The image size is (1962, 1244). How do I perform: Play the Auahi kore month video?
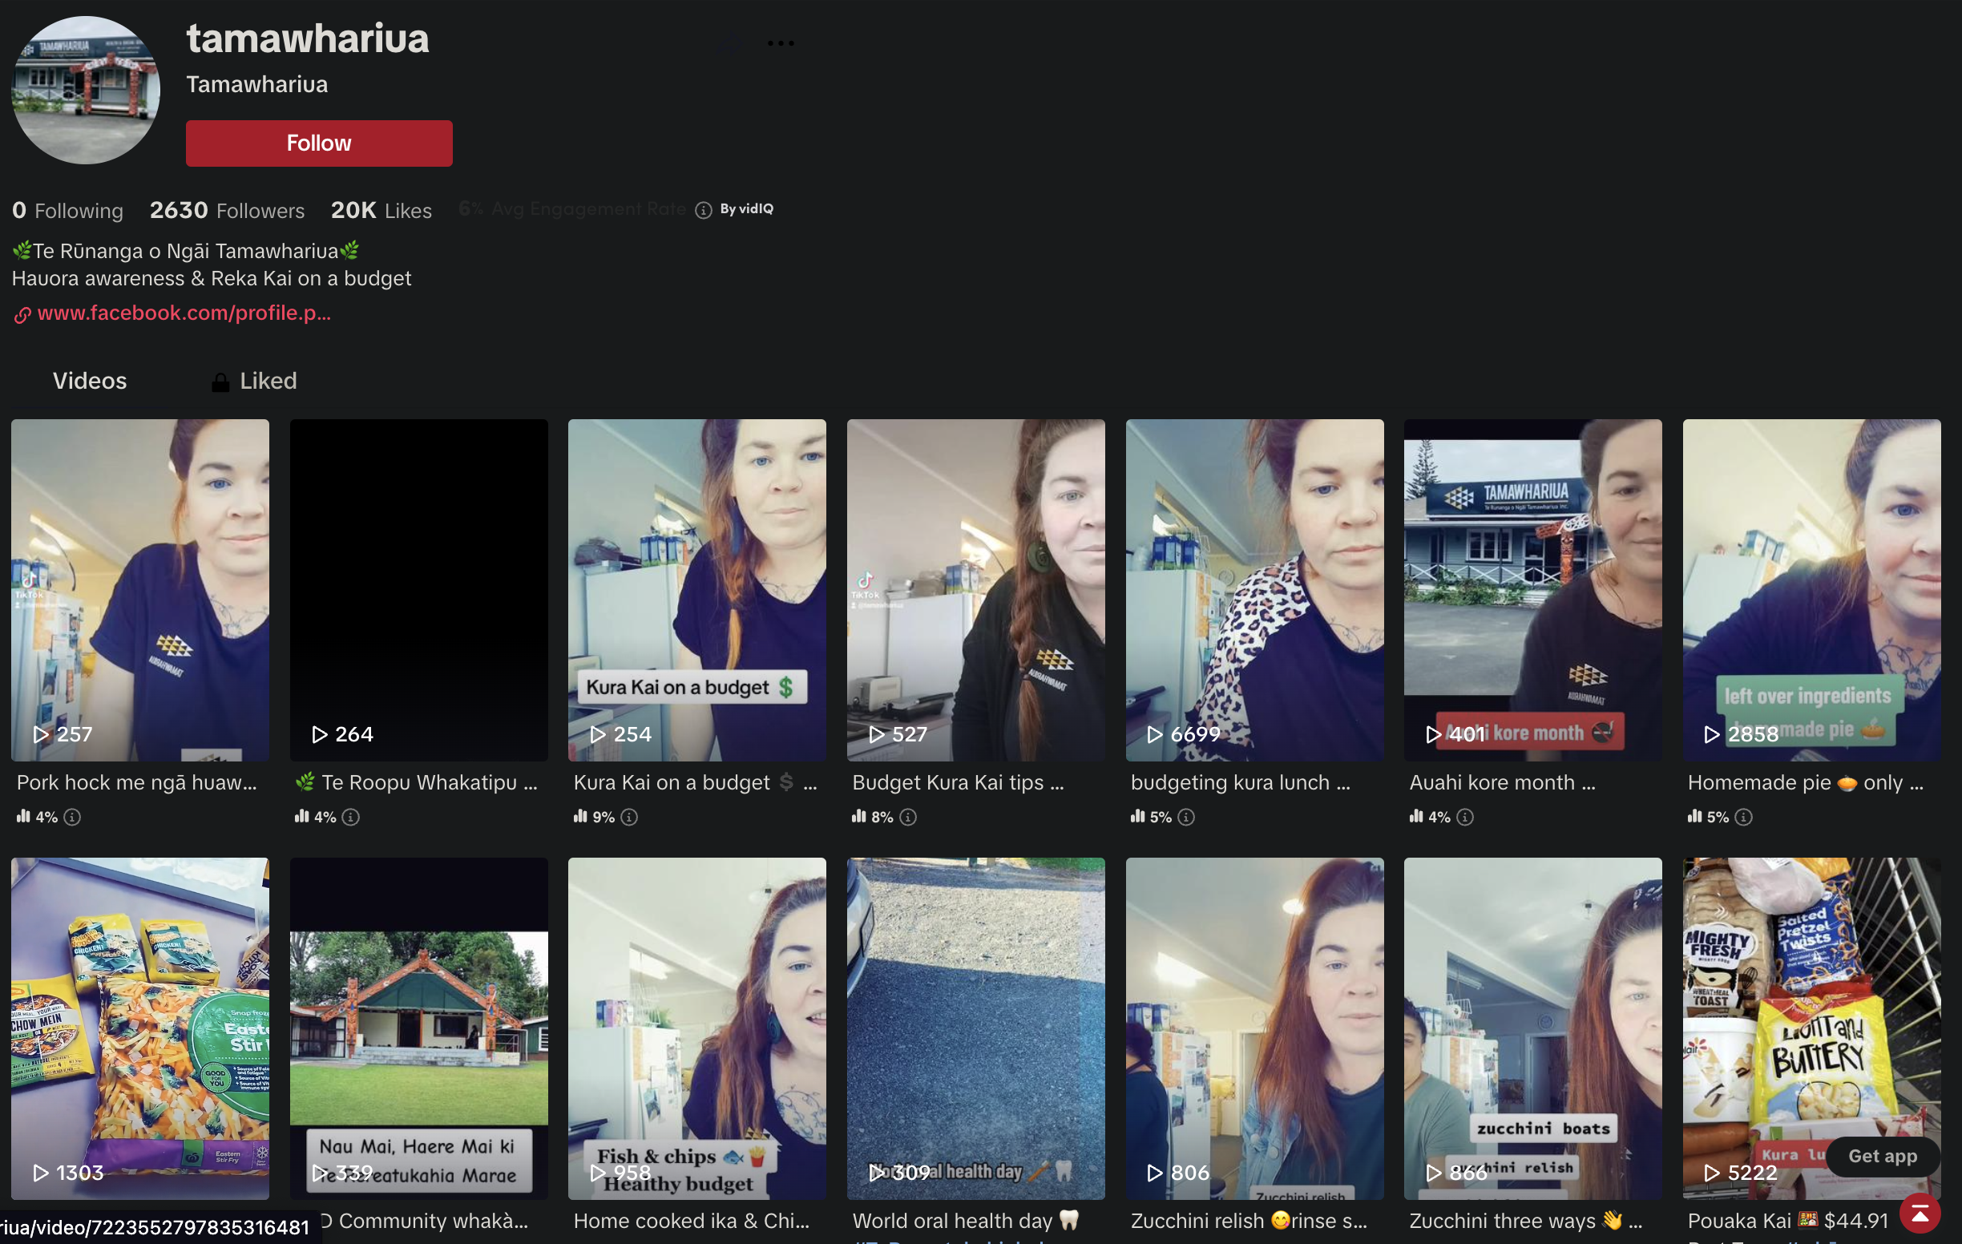[1532, 589]
